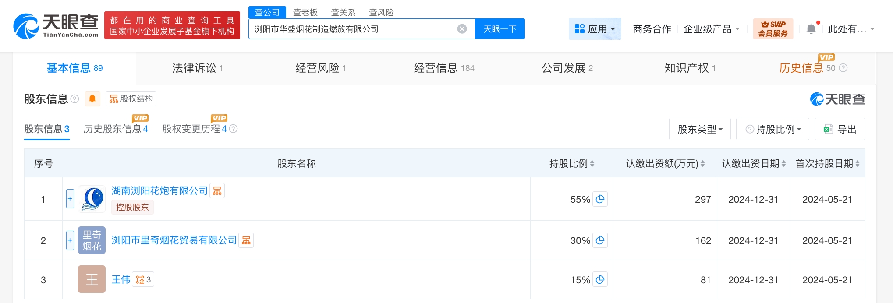Click help icon beside 历史信息 tab
The width and height of the screenshot is (893, 303).
843,68
